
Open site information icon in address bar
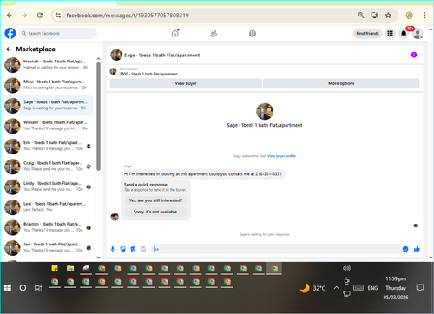[58, 16]
